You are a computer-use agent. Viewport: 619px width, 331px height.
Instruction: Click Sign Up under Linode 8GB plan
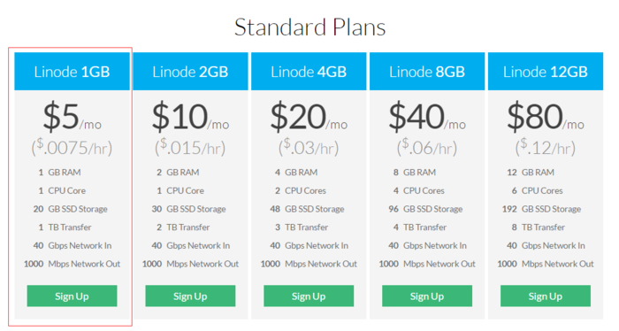427,296
